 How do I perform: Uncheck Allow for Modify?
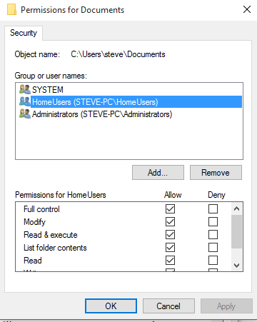[x=170, y=222]
